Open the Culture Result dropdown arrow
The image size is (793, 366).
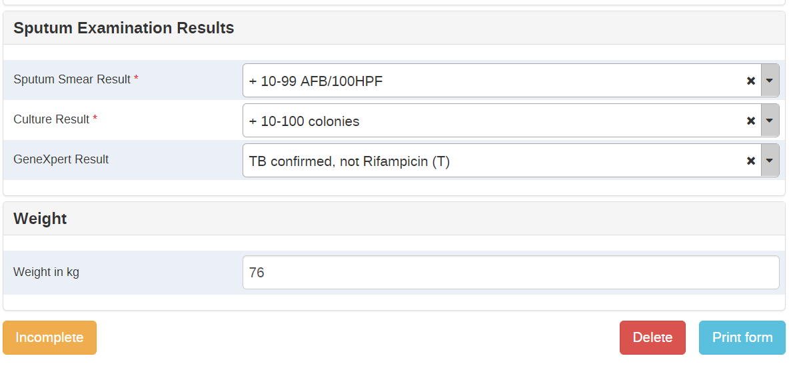point(770,121)
